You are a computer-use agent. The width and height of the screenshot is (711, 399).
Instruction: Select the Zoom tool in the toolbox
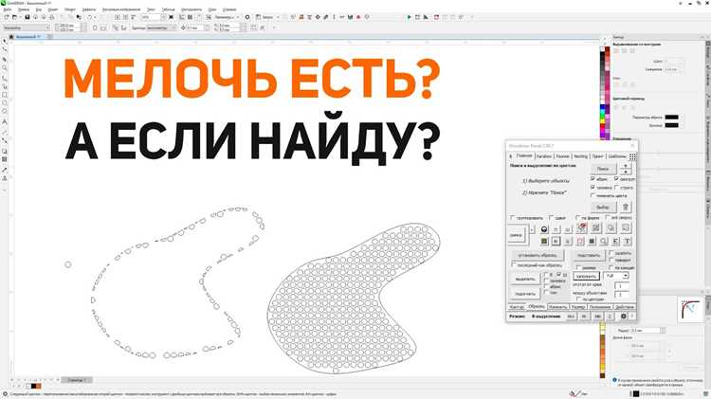5,68
